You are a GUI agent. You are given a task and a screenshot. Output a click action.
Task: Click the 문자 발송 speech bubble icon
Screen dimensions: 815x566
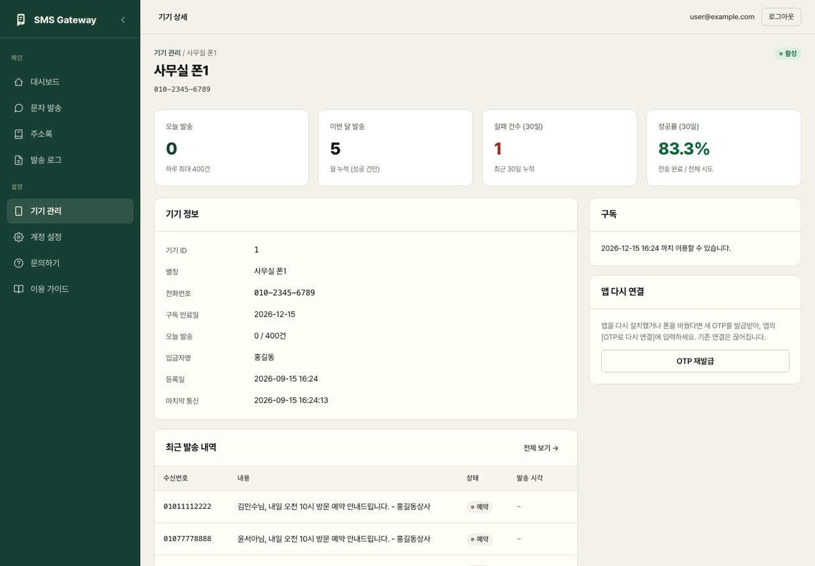[x=18, y=108]
